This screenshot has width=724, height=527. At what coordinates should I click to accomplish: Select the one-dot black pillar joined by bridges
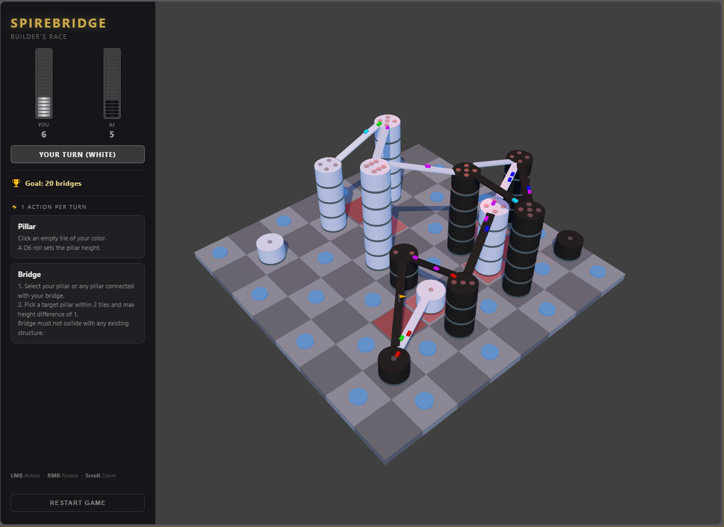coord(393,365)
